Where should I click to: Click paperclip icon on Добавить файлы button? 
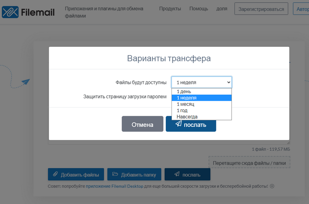[55, 174]
